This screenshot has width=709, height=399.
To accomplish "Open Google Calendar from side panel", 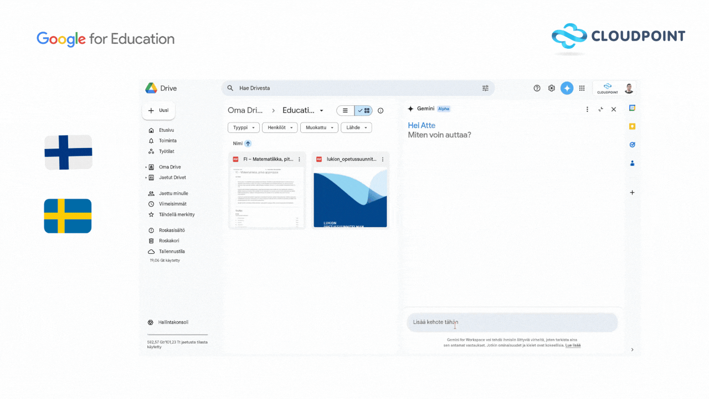I will pyautogui.click(x=632, y=108).
